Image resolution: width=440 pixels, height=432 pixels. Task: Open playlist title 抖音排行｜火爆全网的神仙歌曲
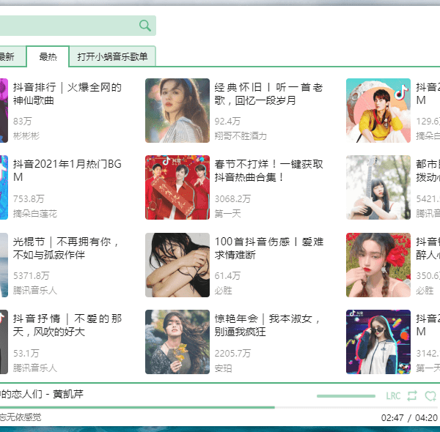tap(67, 94)
